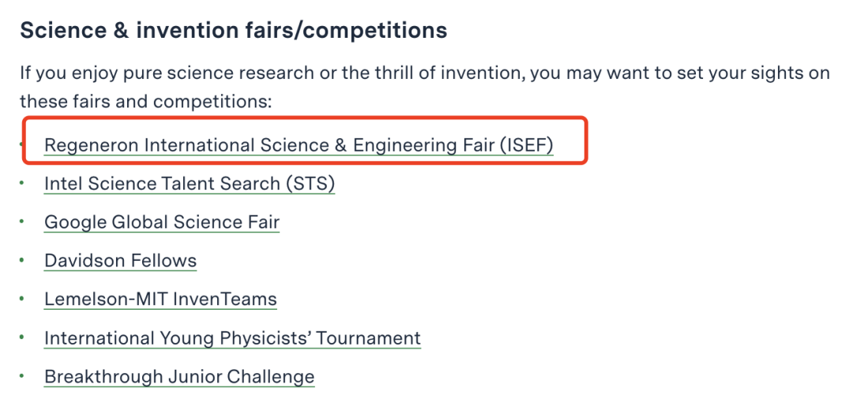Click the bullet beside Google Global Science Fair

[22, 221]
